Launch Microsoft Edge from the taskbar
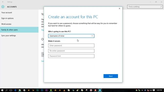This screenshot has height=92, width=164. pyautogui.click(x=15, y=90)
